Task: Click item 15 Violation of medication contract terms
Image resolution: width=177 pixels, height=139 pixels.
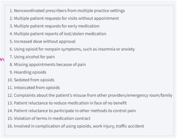Action: (x=49, y=119)
